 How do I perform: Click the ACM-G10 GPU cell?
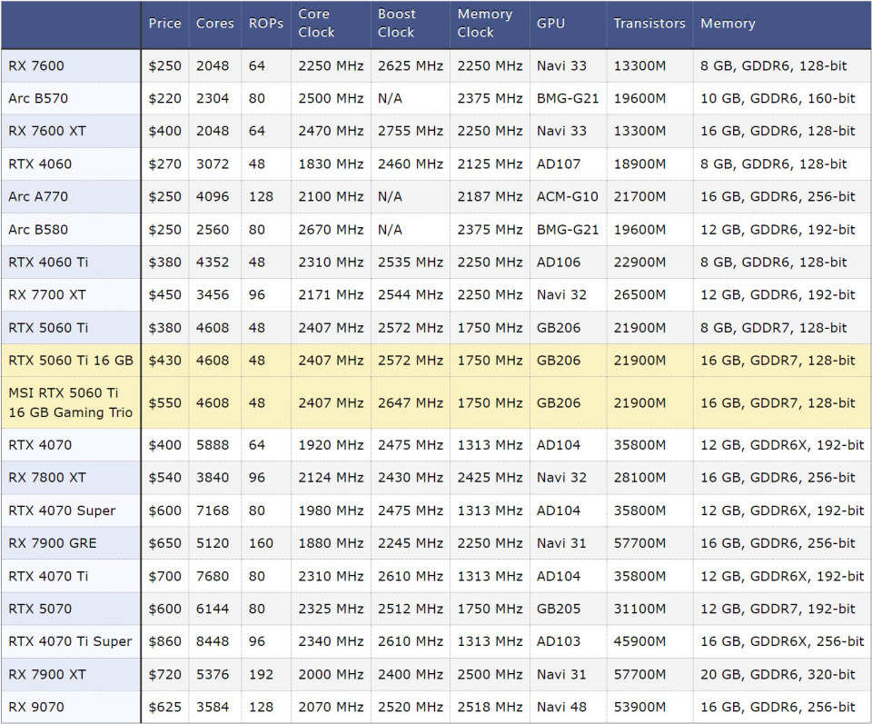[x=567, y=196]
